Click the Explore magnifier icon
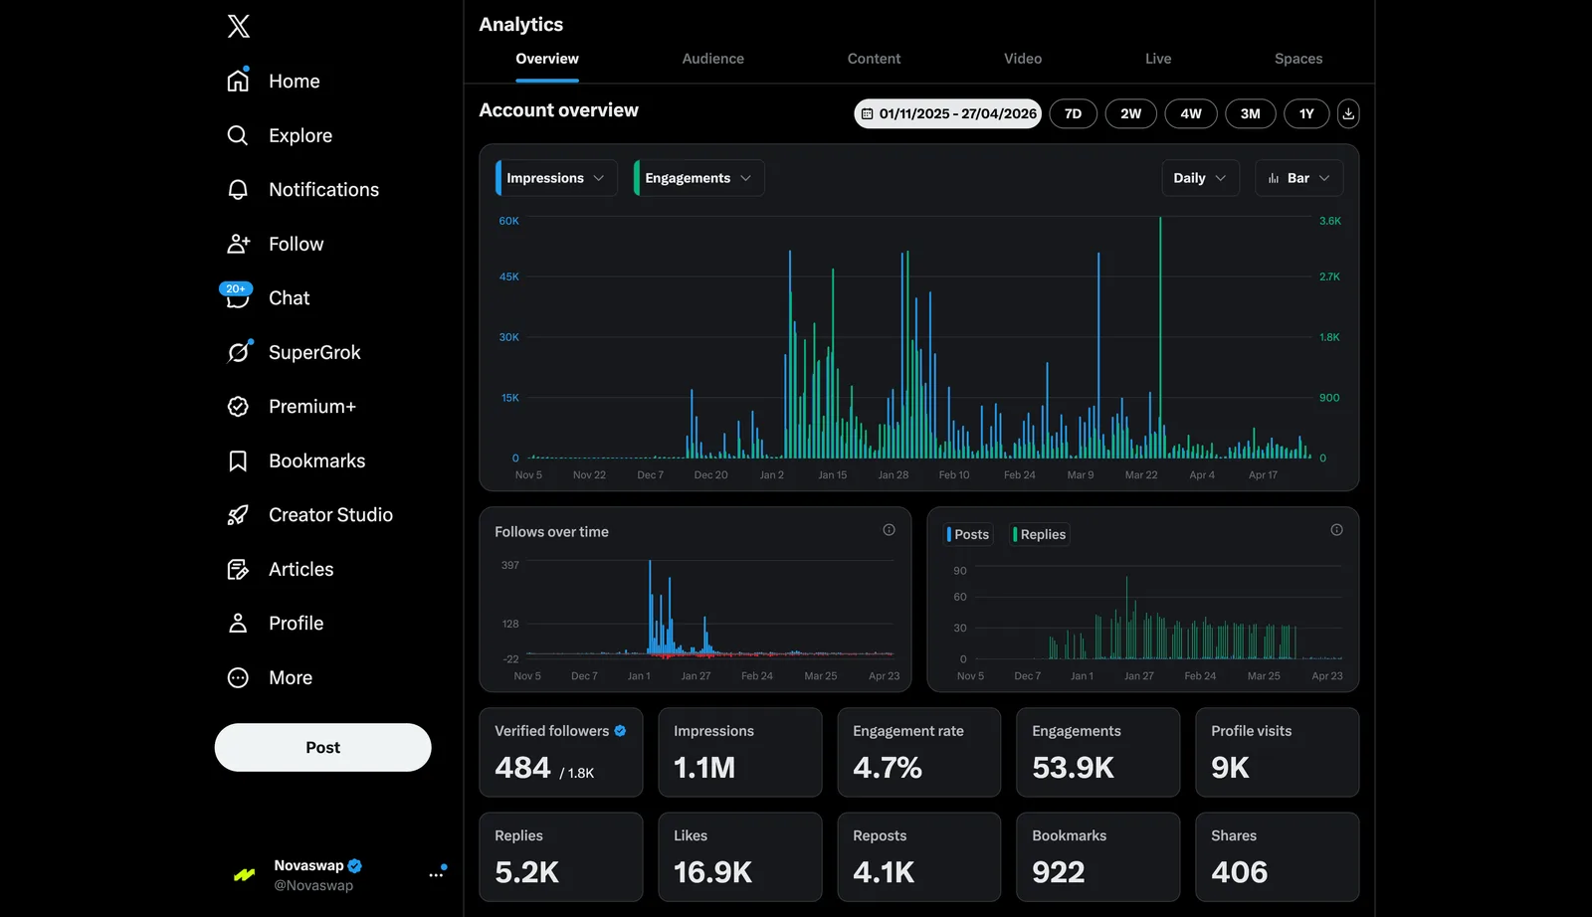 pos(238,135)
